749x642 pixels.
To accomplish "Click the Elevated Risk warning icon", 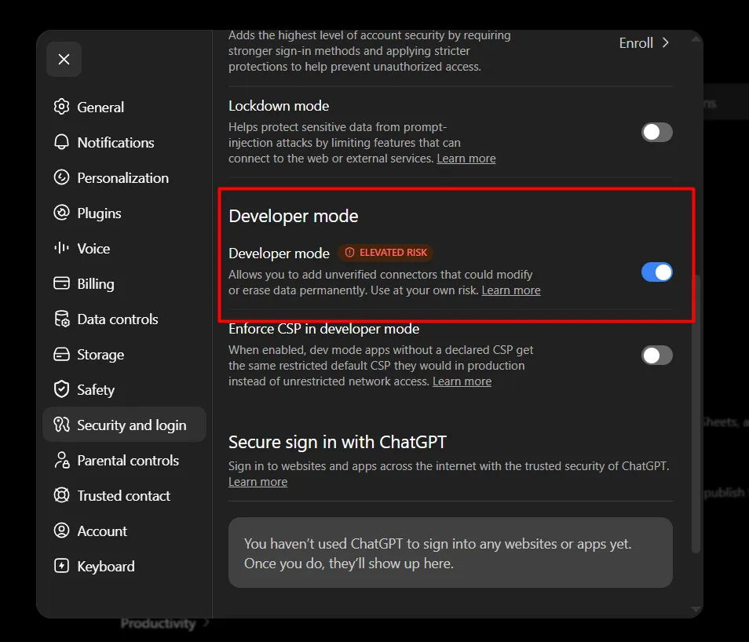I will (x=349, y=252).
